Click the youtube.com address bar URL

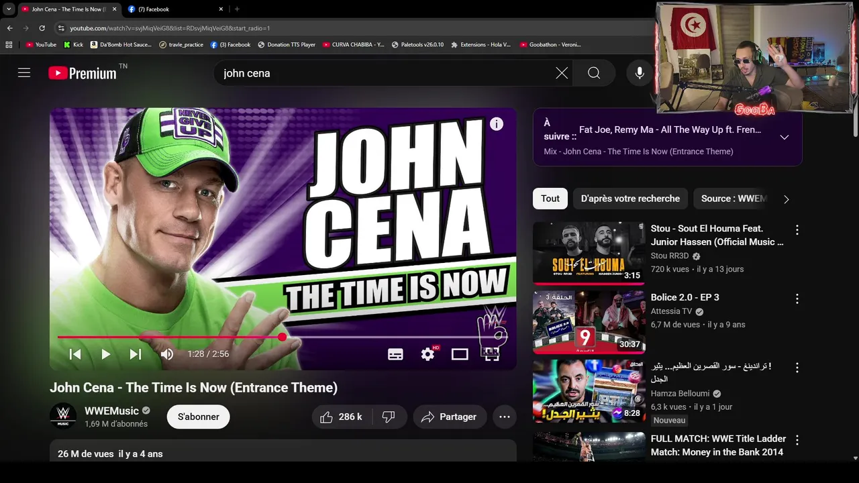(x=170, y=28)
